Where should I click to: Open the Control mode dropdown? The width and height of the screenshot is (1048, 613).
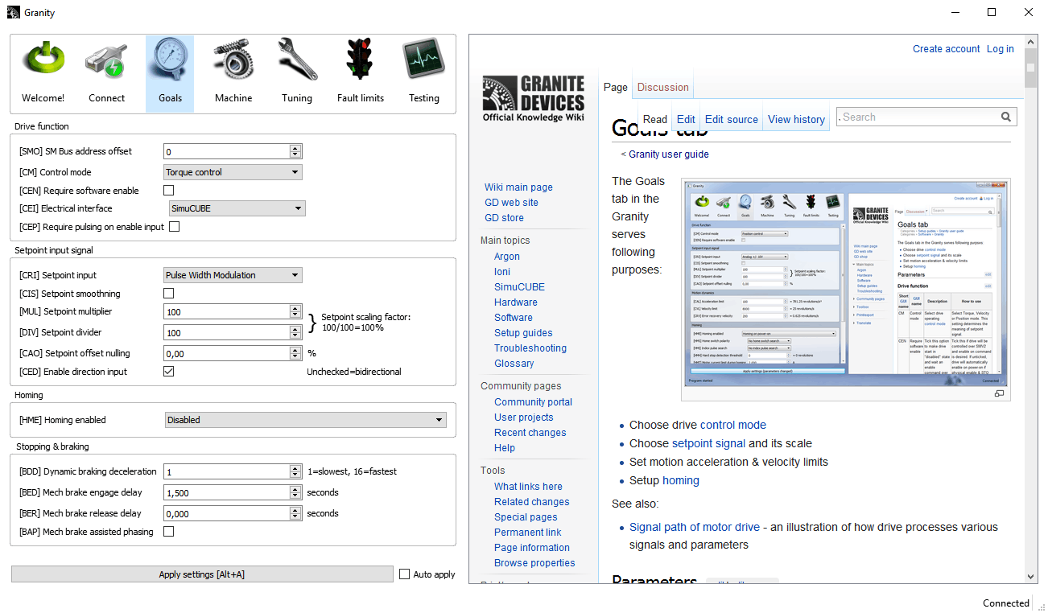(233, 172)
